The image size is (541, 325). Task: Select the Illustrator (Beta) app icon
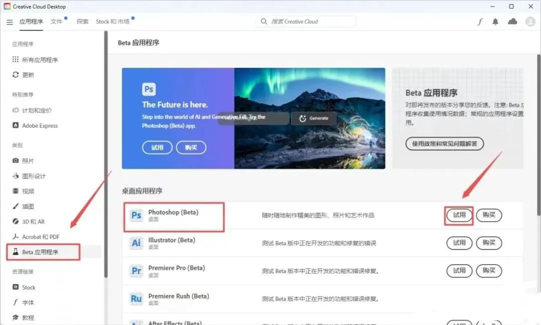(136, 243)
